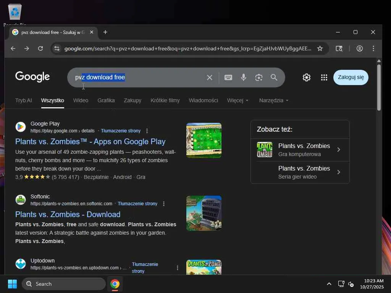391x293 pixels.
Task: Open the Windows Start menu
Action: point(12,284)
